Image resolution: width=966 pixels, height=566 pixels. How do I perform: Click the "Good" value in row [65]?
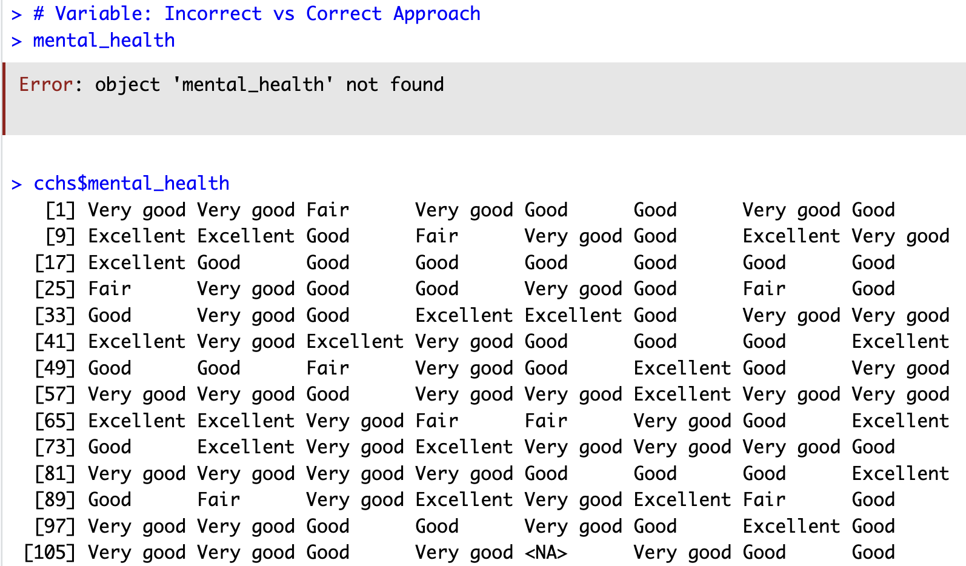pos(764,421)
